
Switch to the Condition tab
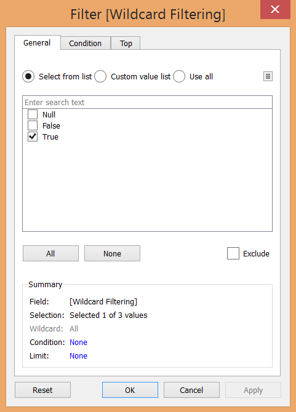[86, 43]
